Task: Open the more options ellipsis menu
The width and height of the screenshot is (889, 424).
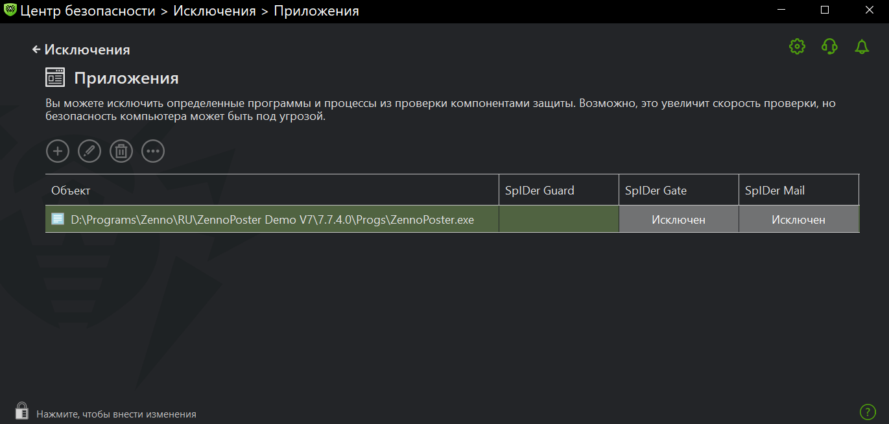Action: click(x=153, y=151)
